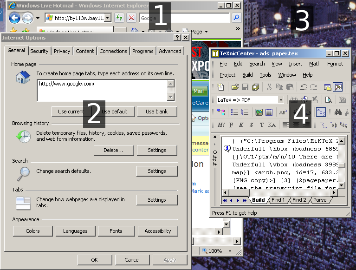Switch to Privacy tab
The width and height of the screenshot is (356, 270).
pos(62,51)
